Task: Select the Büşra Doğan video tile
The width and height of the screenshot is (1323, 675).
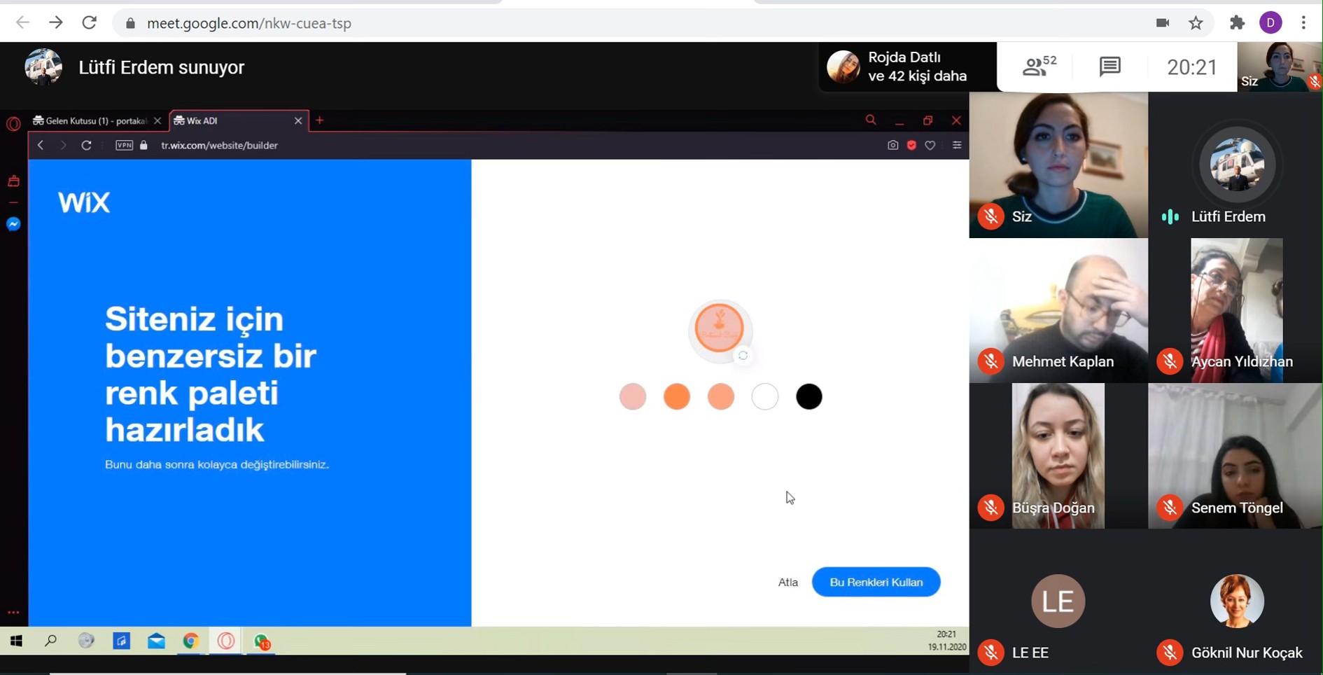Action: pyautogui.click(x=1058, y=456)
